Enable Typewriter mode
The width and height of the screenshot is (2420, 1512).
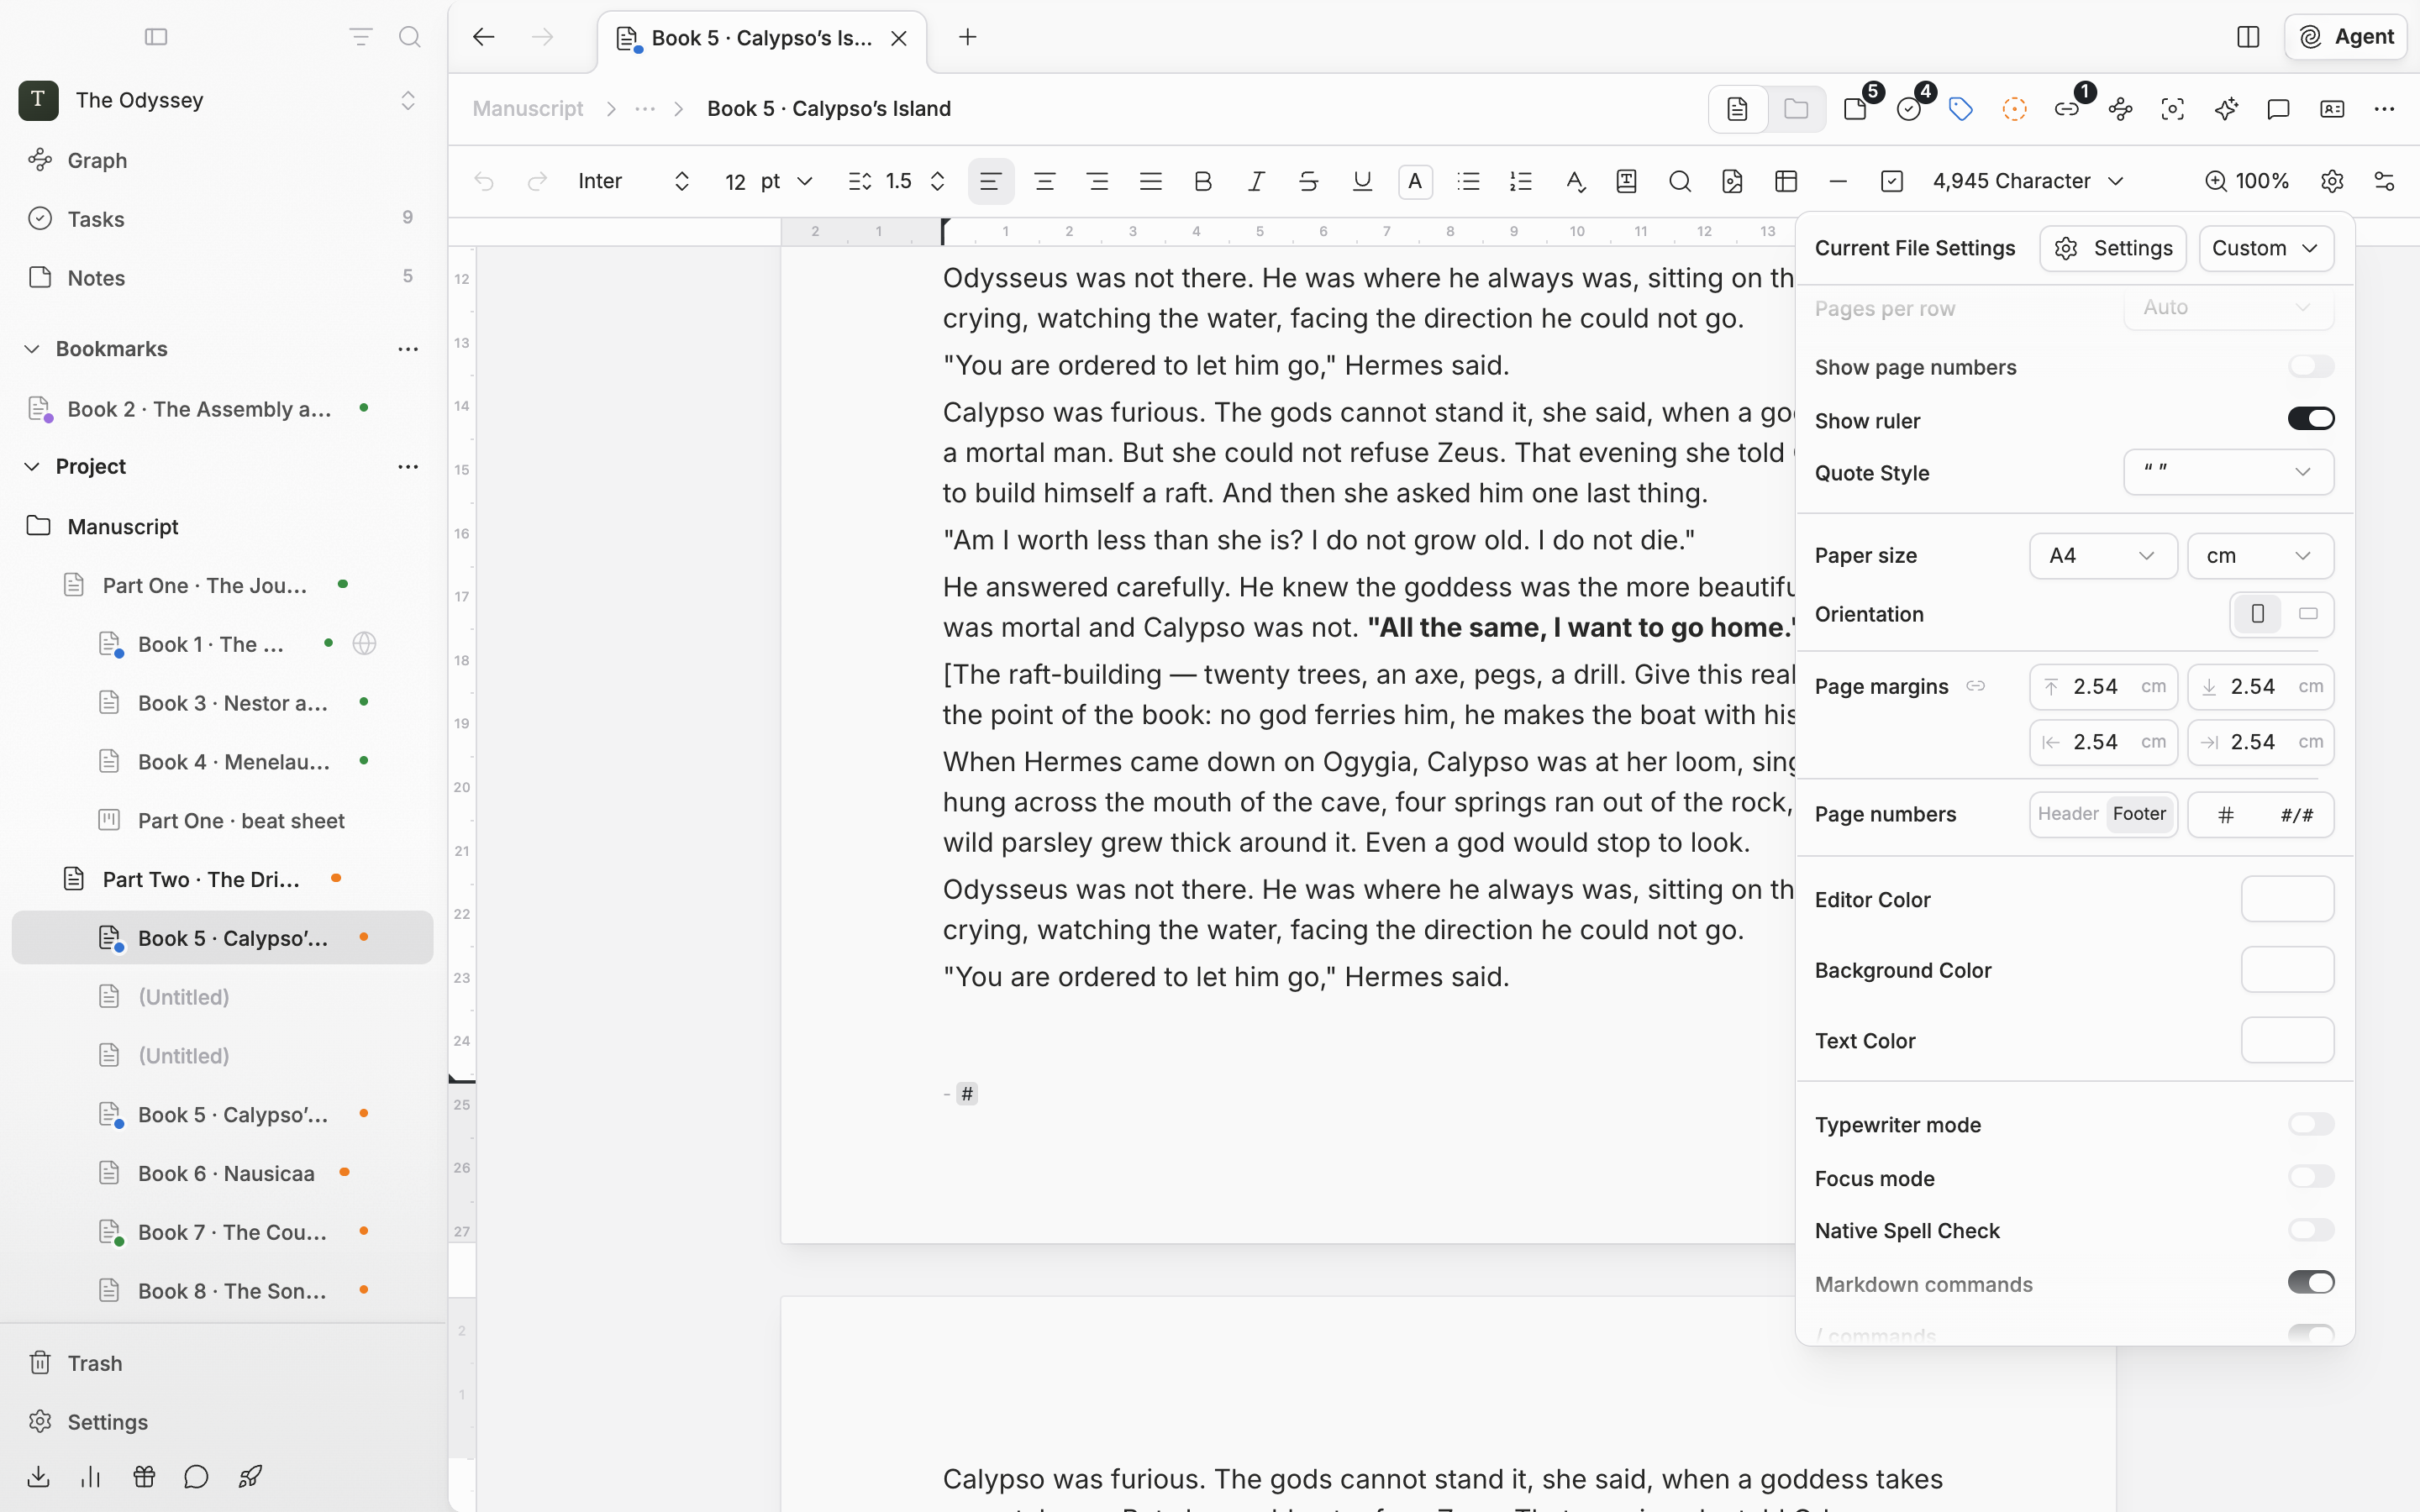coord(2311,1124)
